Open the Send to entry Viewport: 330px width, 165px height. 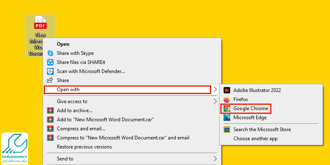tap(132, 158)
